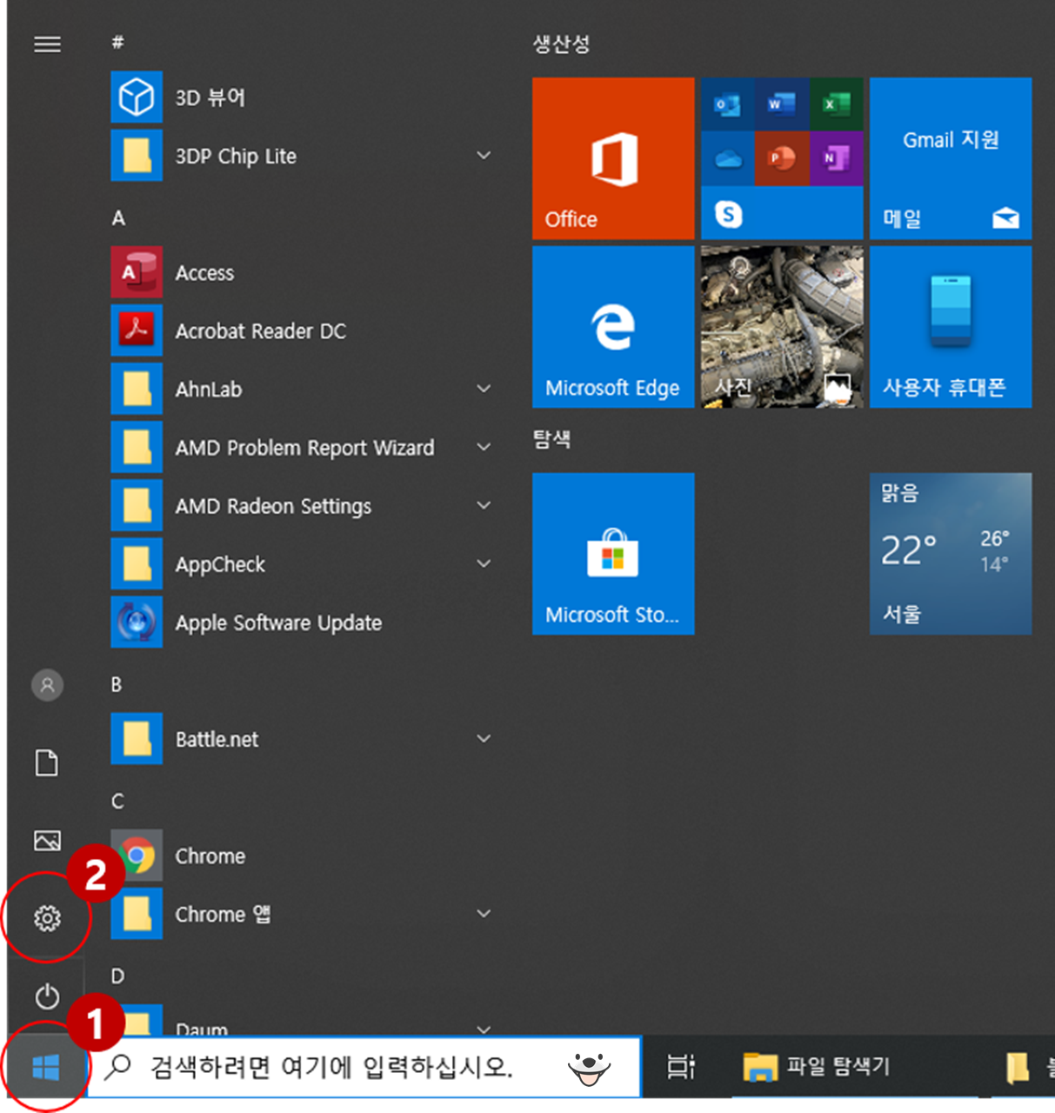The width and height of the screenshot is (1055, 1113).
Task: Open the Microsoft Edge tile
Action: coord(613,327)
